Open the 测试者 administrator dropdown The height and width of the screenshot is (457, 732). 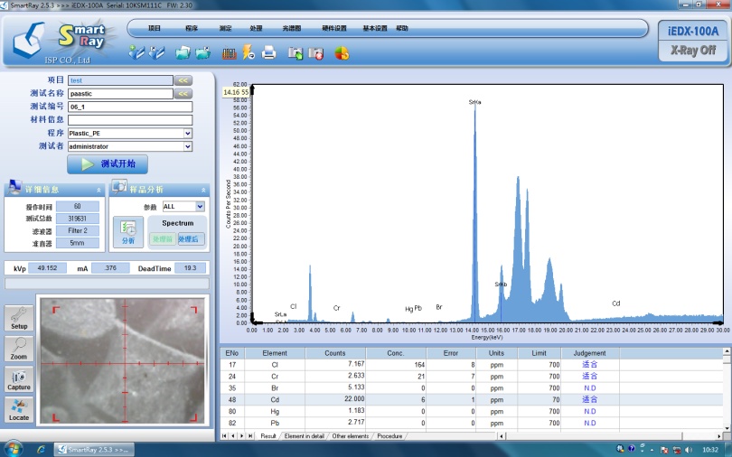tap(187, 146)
